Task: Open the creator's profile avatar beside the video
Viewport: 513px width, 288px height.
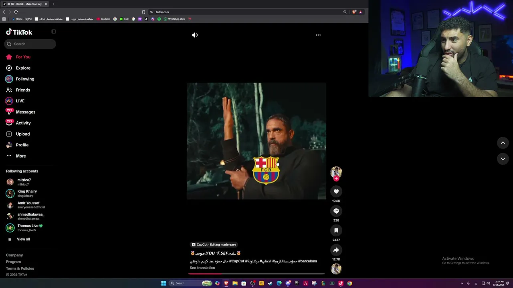Action: [336, 172]
